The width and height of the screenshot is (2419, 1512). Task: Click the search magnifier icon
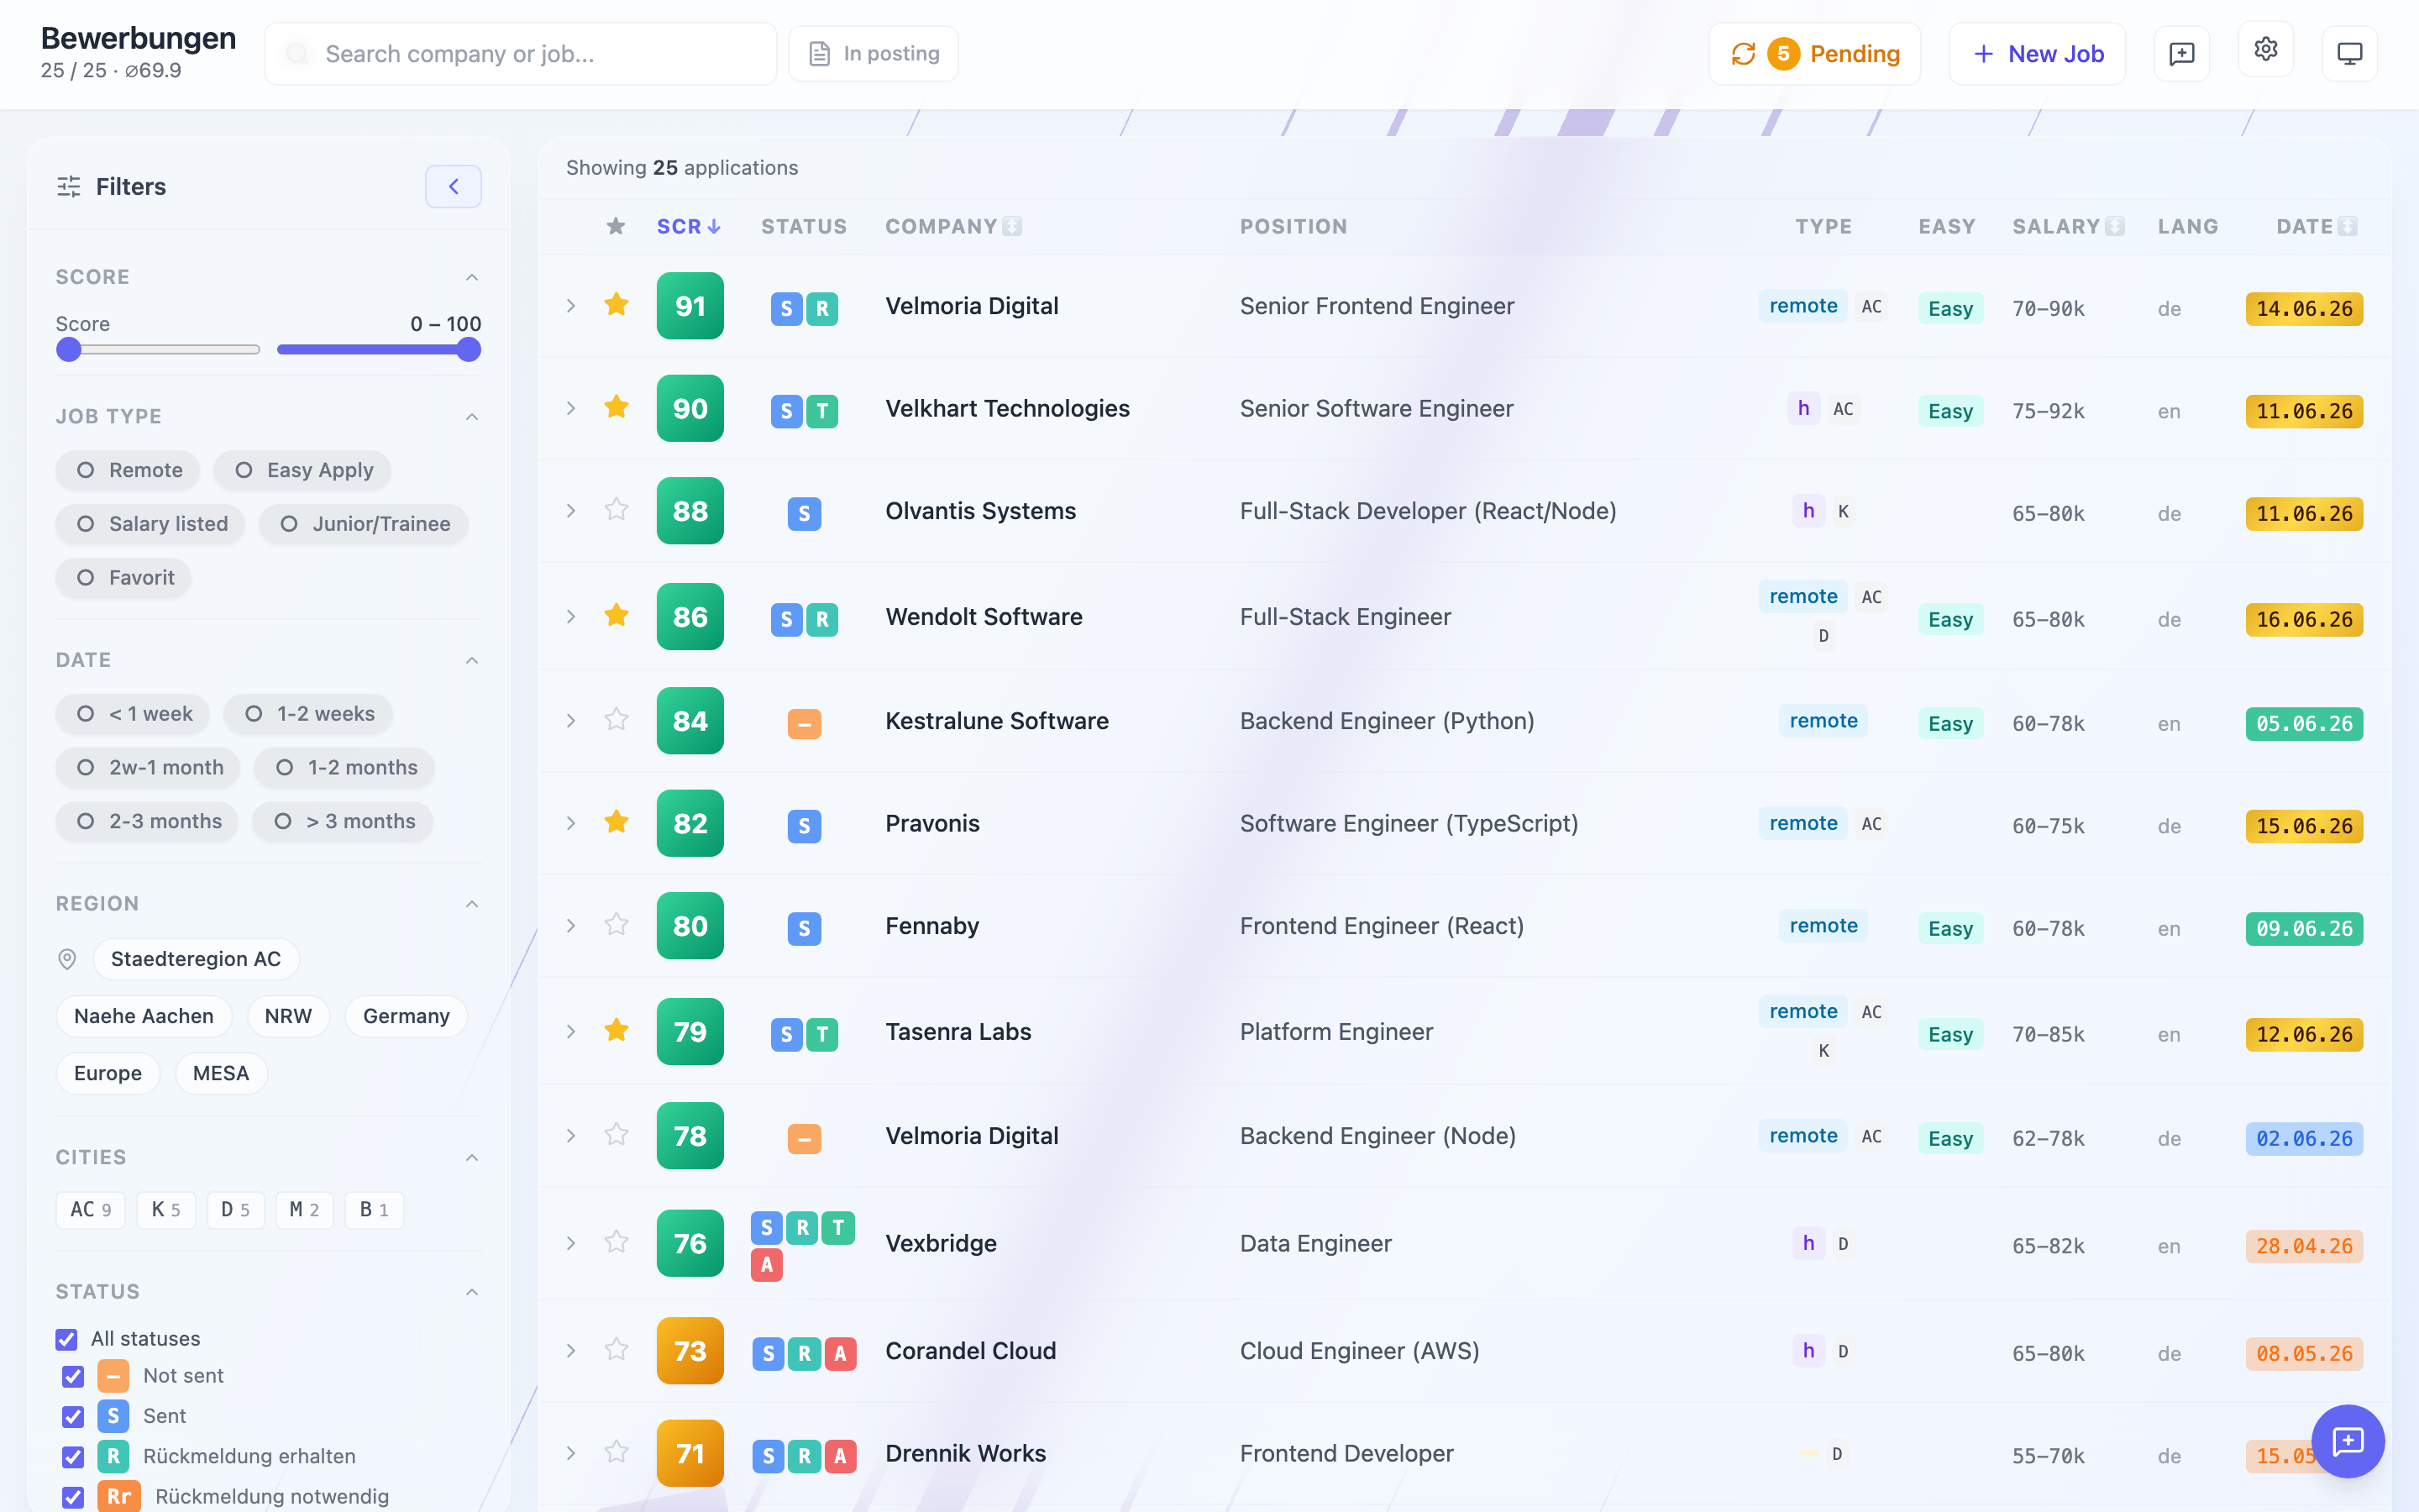coord(296,54)
